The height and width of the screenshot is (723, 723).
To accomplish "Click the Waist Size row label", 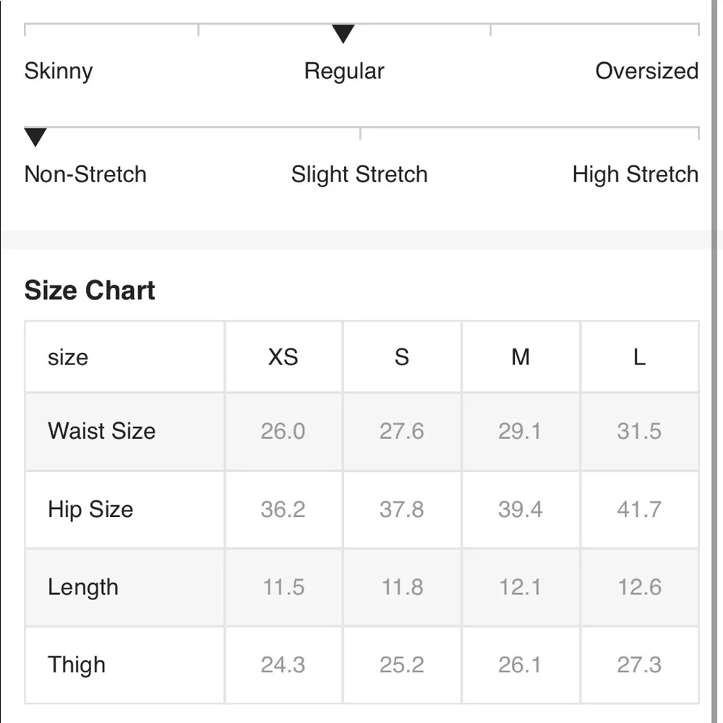I will (x=102, y=431).
